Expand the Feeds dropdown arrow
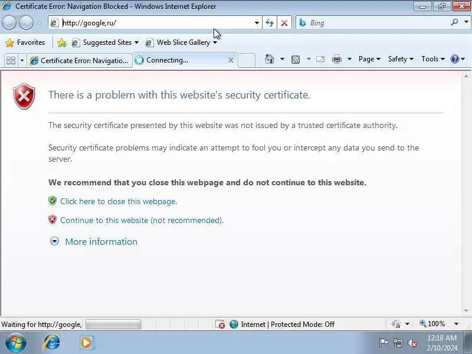472x354 pixels. coord(309,59)
